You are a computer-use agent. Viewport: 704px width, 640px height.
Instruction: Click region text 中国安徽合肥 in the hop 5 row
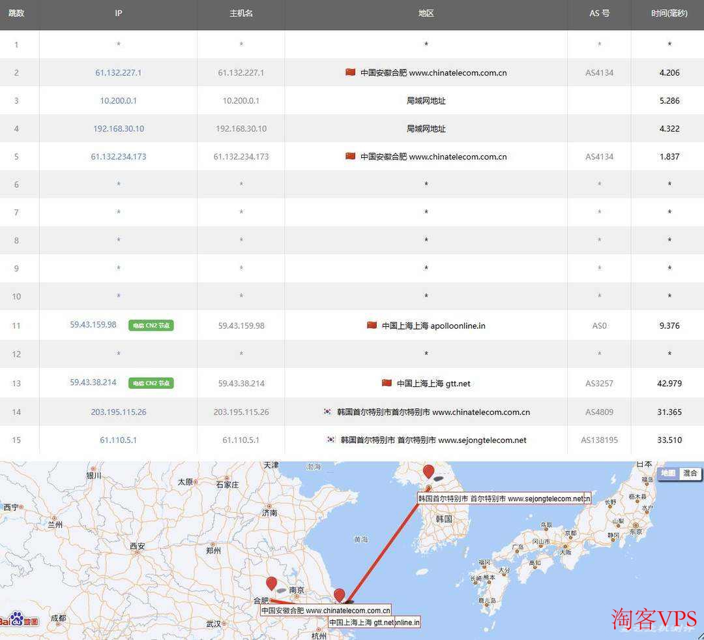tap(383, 157)
